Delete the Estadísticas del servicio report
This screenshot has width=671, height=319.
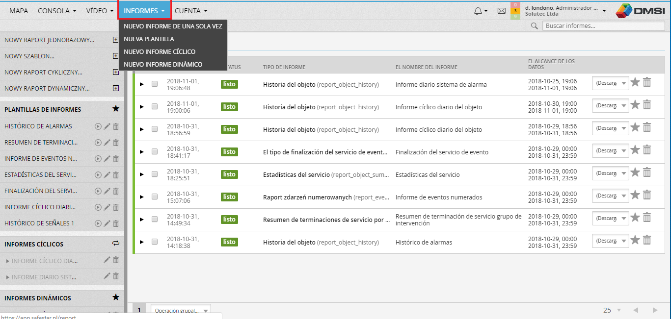[647, 172]
